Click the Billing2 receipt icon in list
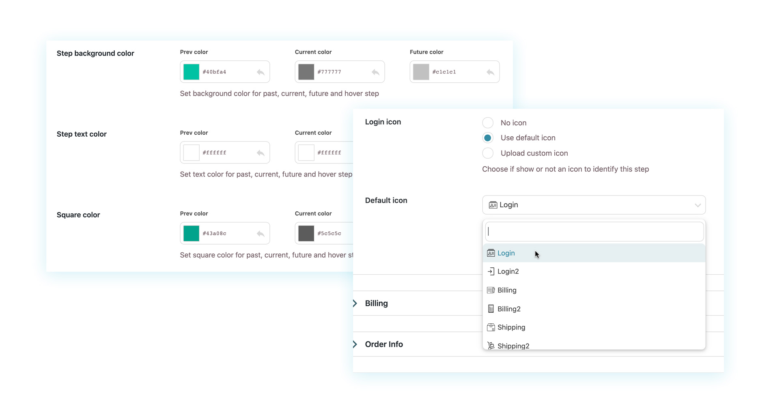 [x=491, y=309]
